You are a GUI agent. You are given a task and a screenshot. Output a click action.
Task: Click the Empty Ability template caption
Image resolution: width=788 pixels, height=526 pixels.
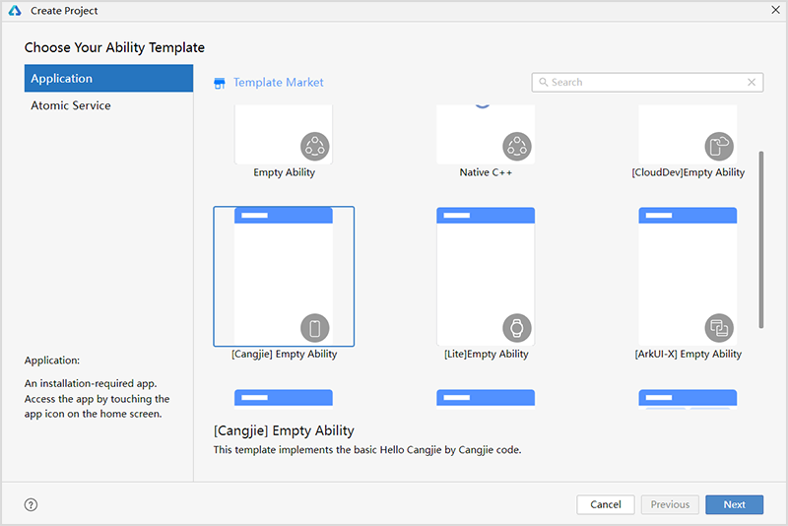pos(284,172)
